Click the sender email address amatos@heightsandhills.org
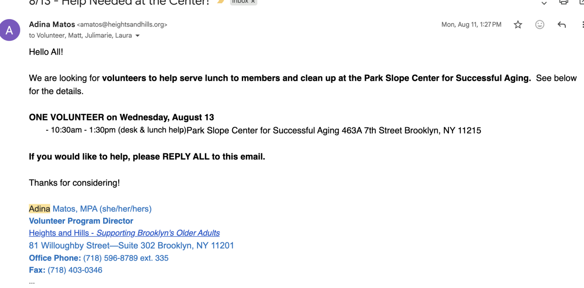The image size is (584, 288). point(122,25)
